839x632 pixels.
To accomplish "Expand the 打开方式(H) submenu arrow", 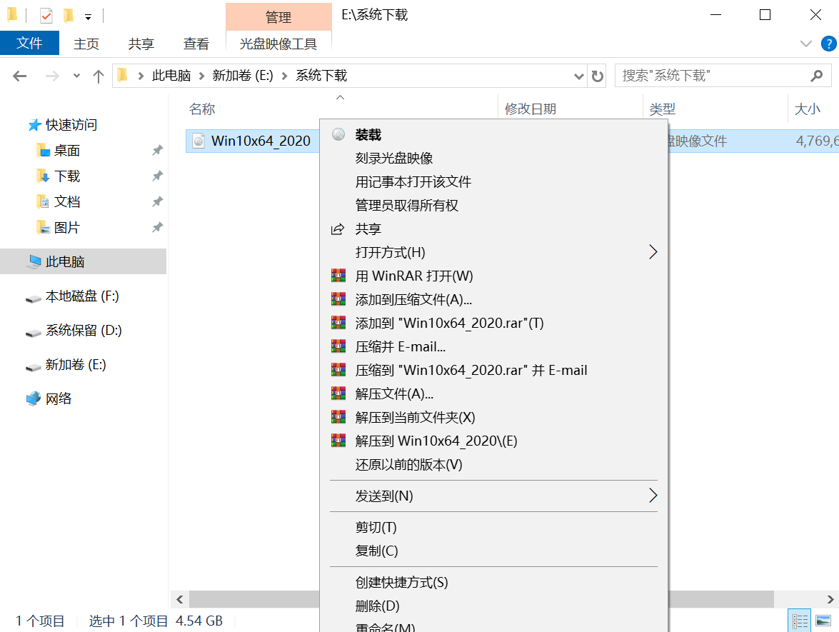I will (x=653, y=252).
